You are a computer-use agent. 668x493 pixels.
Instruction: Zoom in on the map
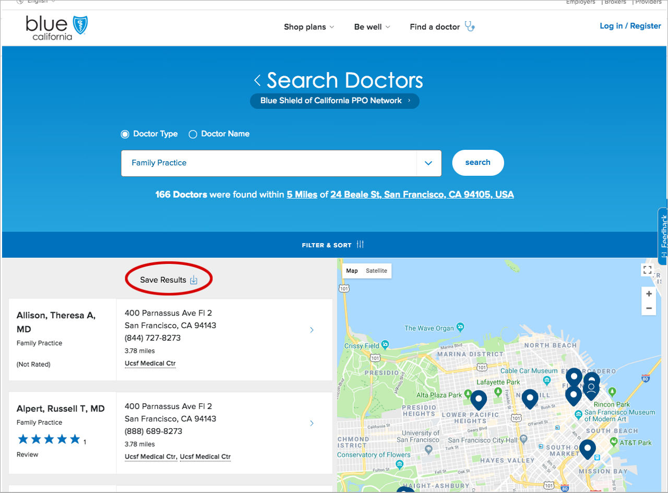[x=649, y=294]
